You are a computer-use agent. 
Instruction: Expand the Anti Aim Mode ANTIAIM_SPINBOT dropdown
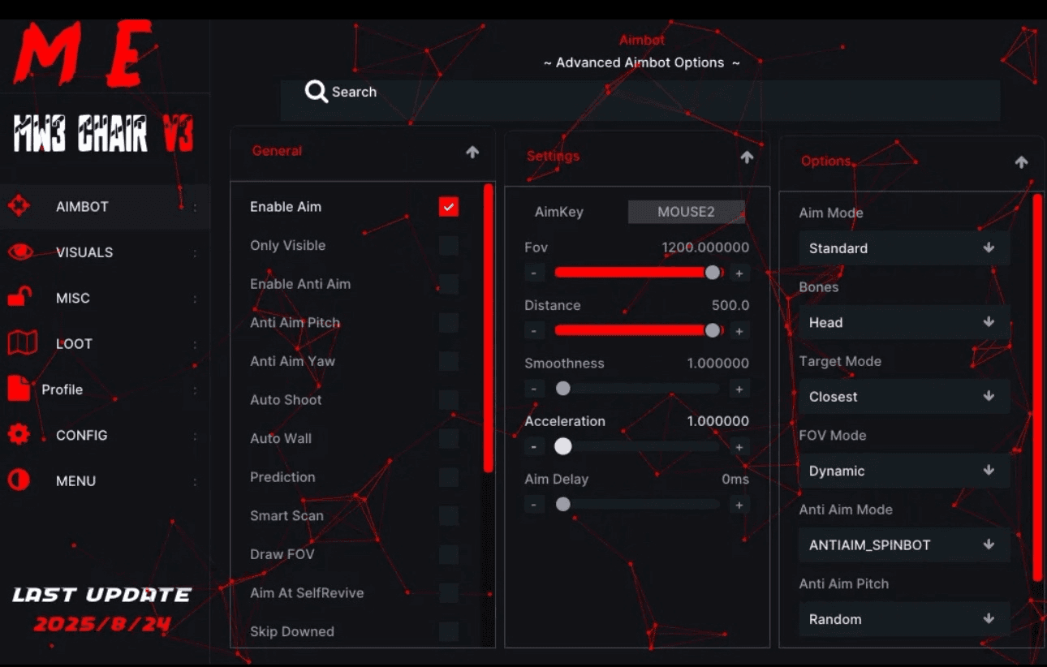point(904,545)
